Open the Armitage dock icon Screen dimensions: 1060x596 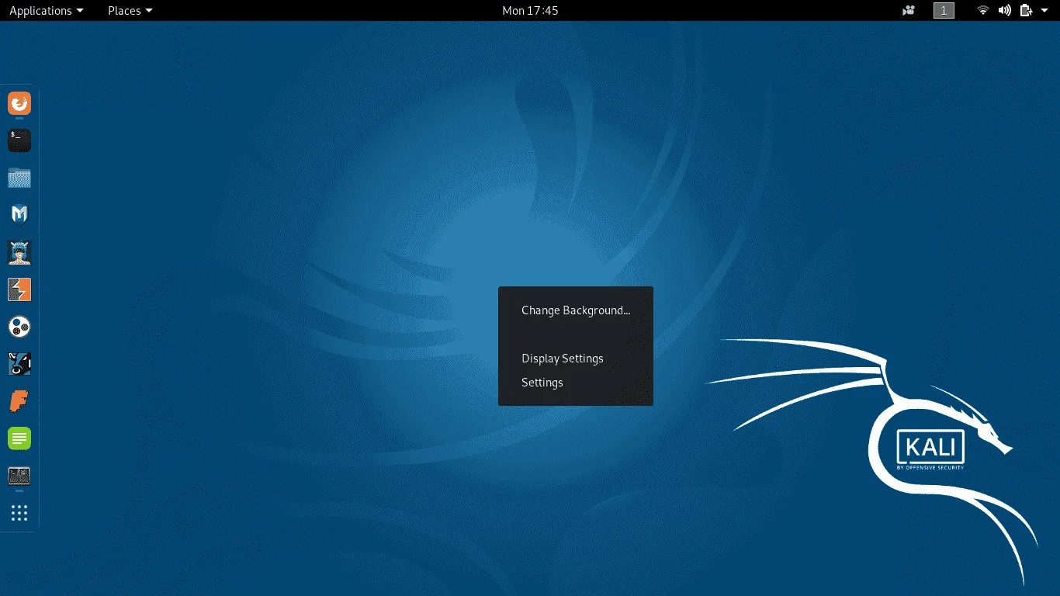click(x=19, y=252)
